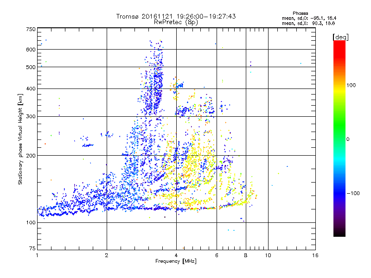The height and width of the screenshot is (278, 371).
Task: Click the "[deg]" colorbar unit label
Action: (x=340, y=38)
